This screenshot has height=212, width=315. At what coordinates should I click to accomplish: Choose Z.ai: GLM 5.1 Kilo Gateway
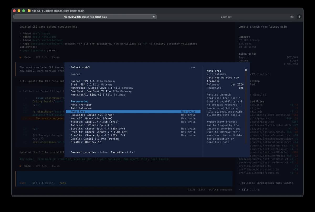click(91, 84)
